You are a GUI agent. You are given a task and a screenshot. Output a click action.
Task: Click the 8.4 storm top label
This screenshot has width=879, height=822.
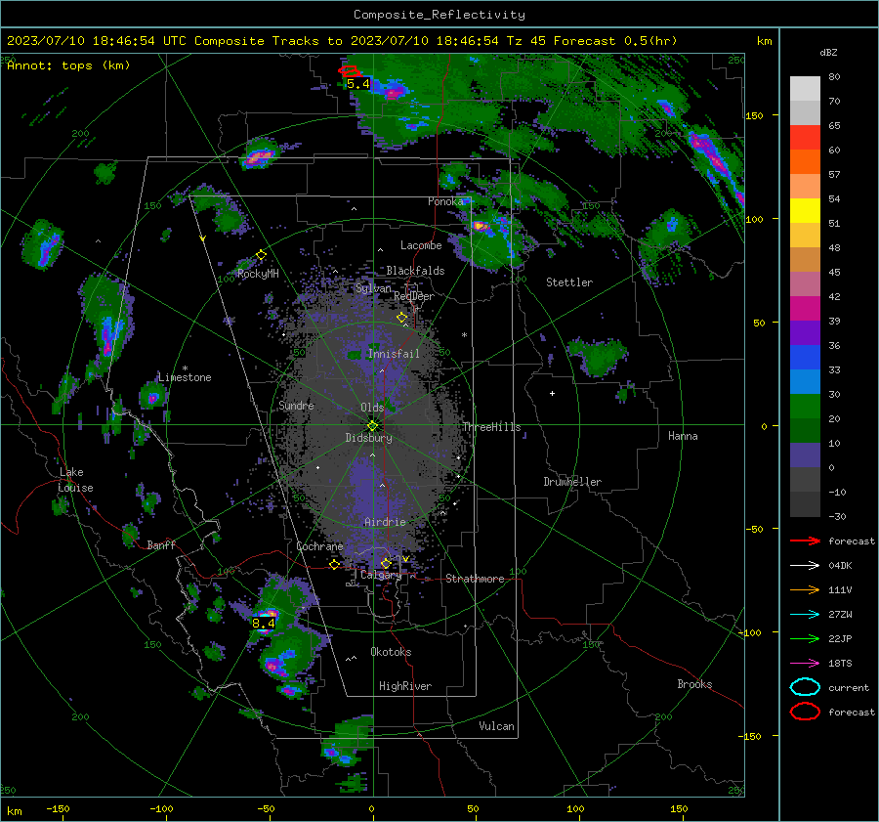tap(264, 624)
